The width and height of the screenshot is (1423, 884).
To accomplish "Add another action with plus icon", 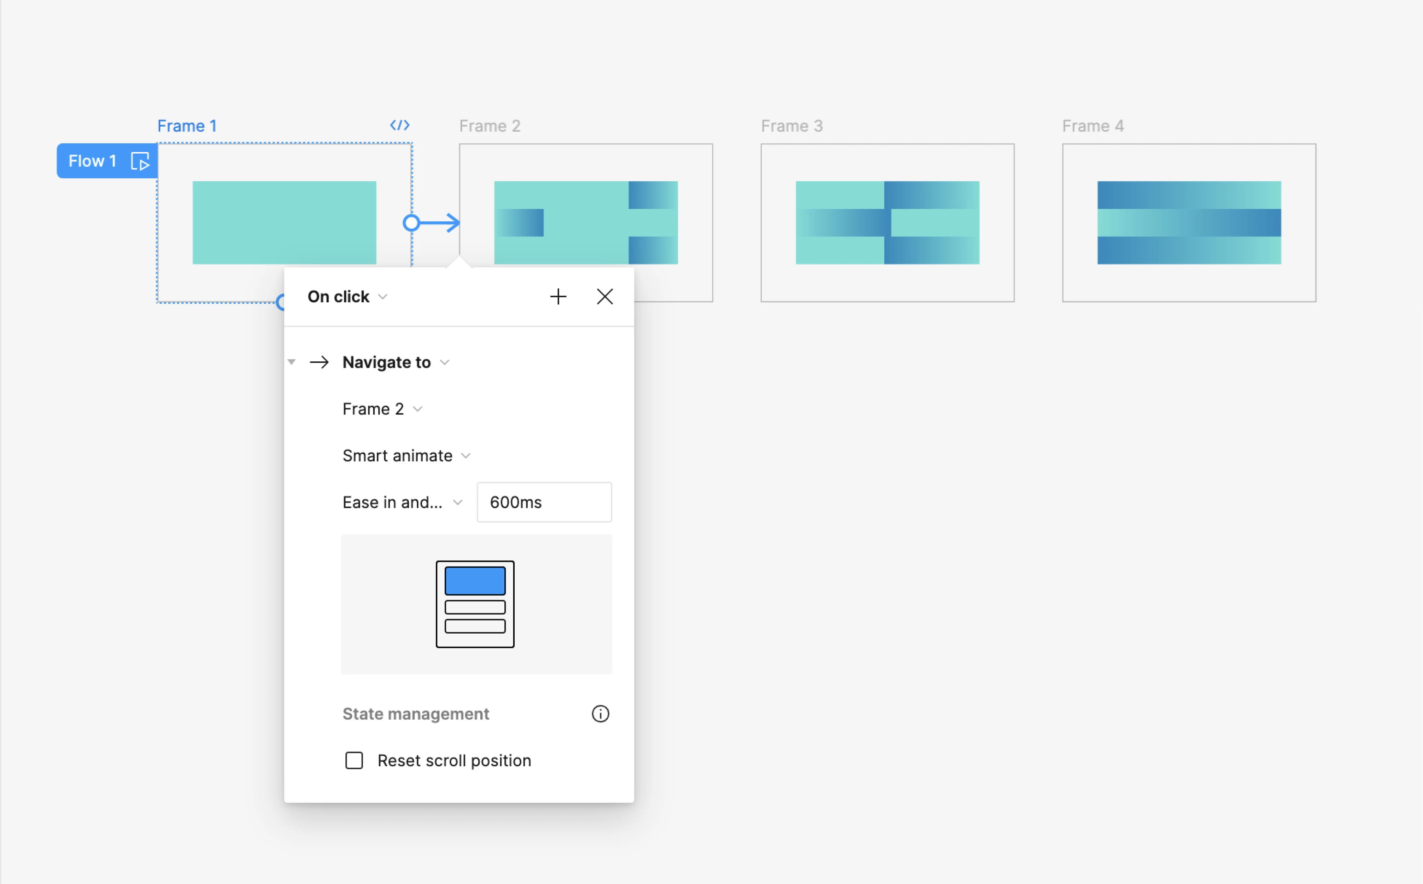I will 558,296.
